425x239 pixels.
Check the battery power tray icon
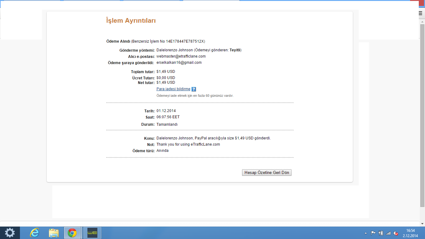tap(381, 233)
